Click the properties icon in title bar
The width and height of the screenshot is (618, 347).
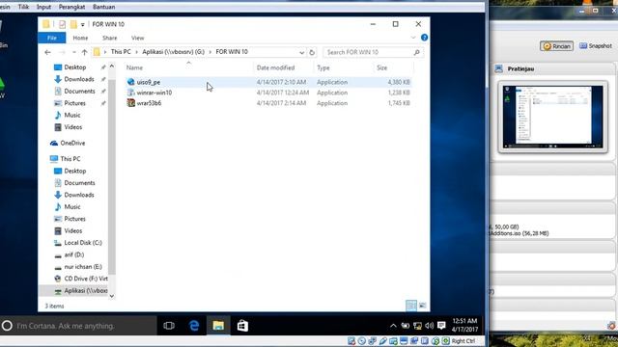tap(62, 24)
